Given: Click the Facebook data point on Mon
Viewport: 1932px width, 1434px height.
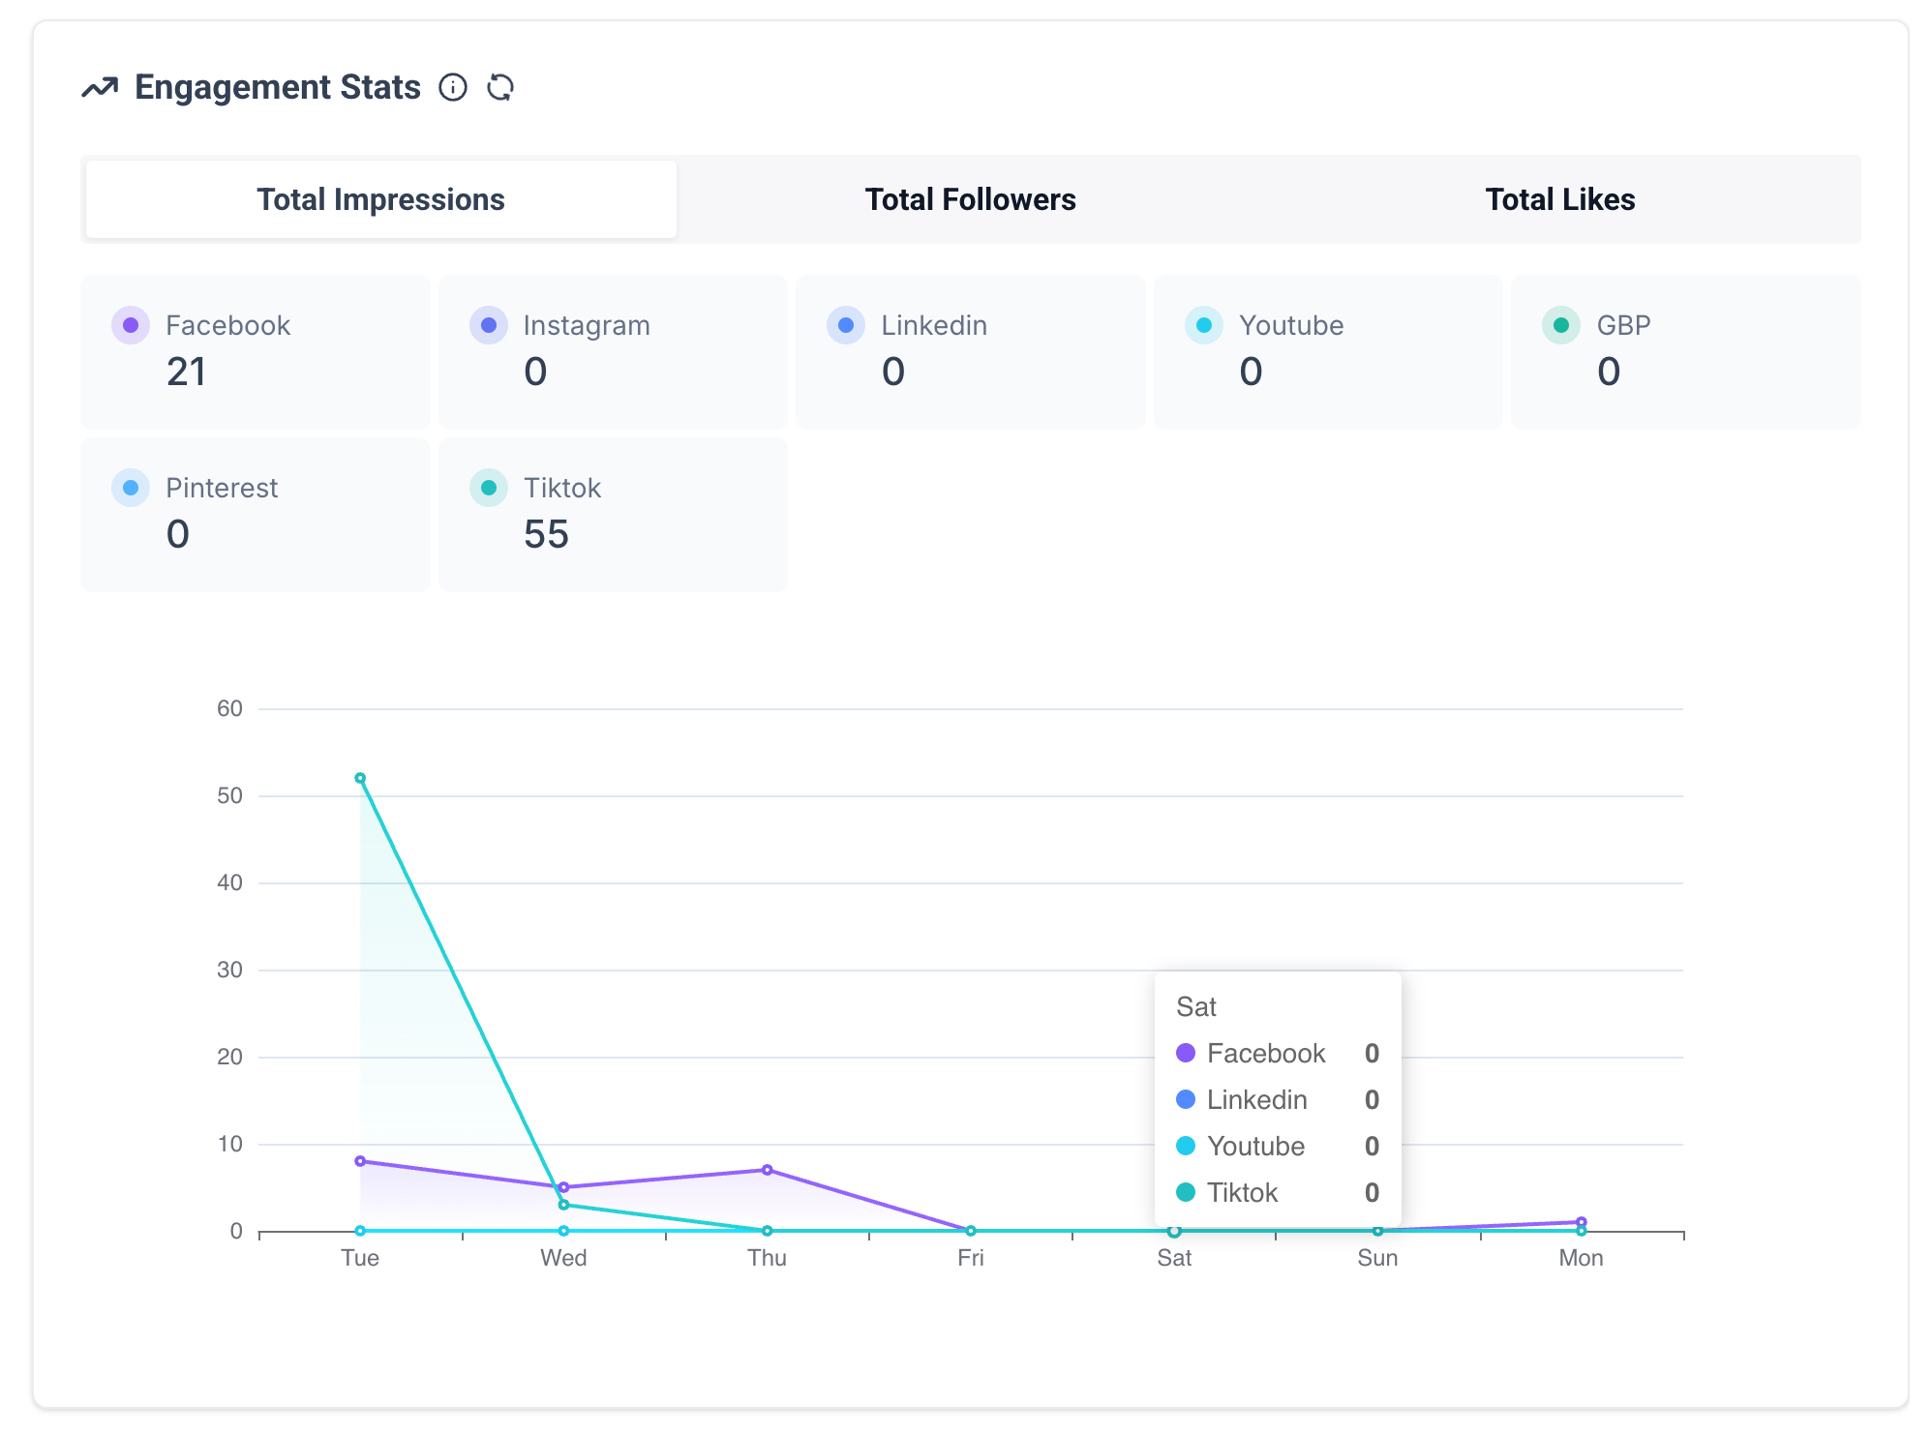Looking at the screenshot, I should point(1581,1222).
